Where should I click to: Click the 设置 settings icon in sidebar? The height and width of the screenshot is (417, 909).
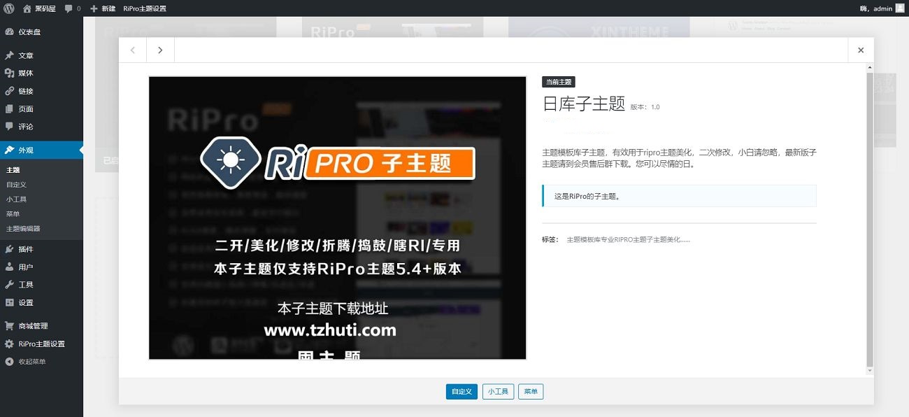click(10, 303)
